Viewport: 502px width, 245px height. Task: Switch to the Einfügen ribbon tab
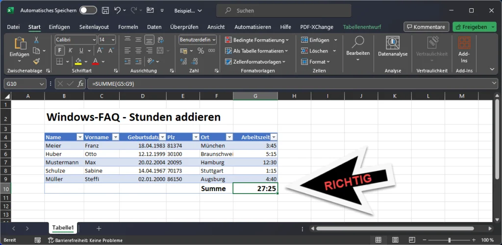tap(59, 27)
